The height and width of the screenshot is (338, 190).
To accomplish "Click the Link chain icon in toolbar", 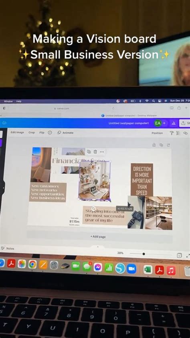I will pyautogui.click(x=185, y=133).
